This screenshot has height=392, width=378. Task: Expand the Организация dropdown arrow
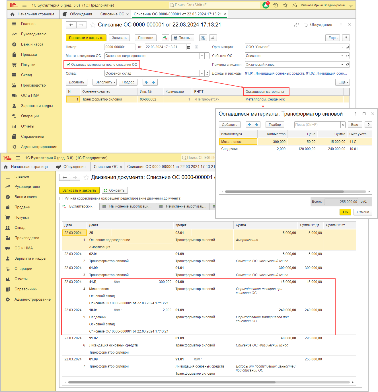tap(342, 47)
